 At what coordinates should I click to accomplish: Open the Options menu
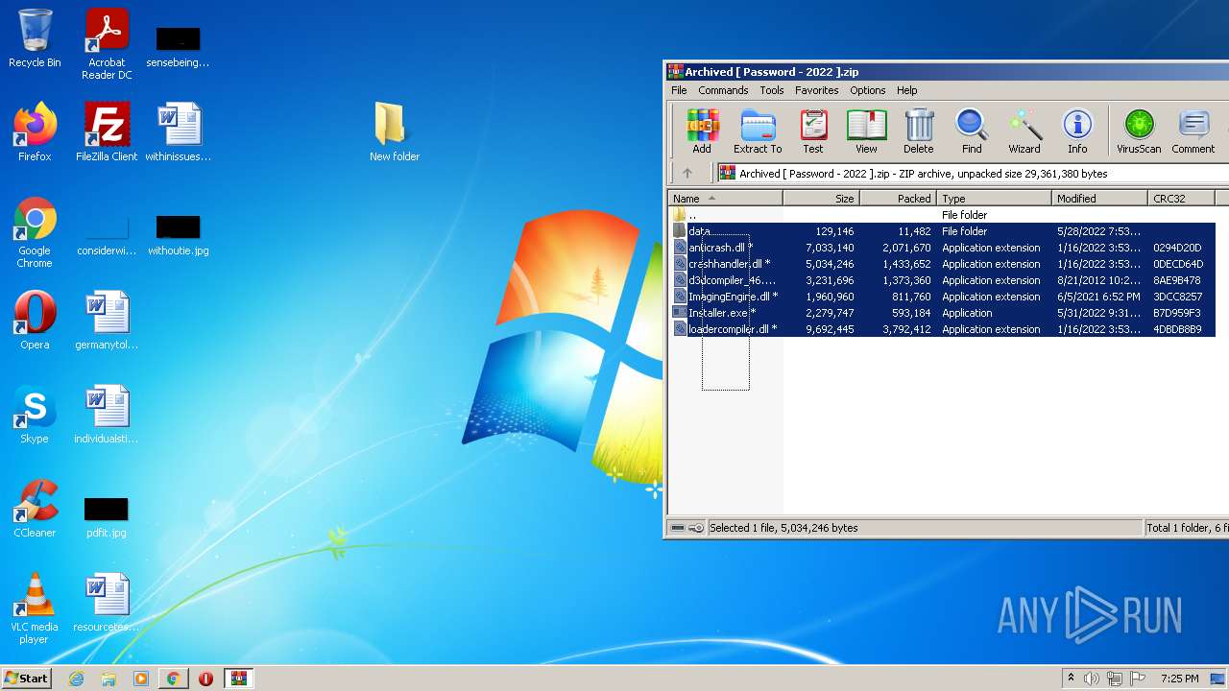coord(868,90)
